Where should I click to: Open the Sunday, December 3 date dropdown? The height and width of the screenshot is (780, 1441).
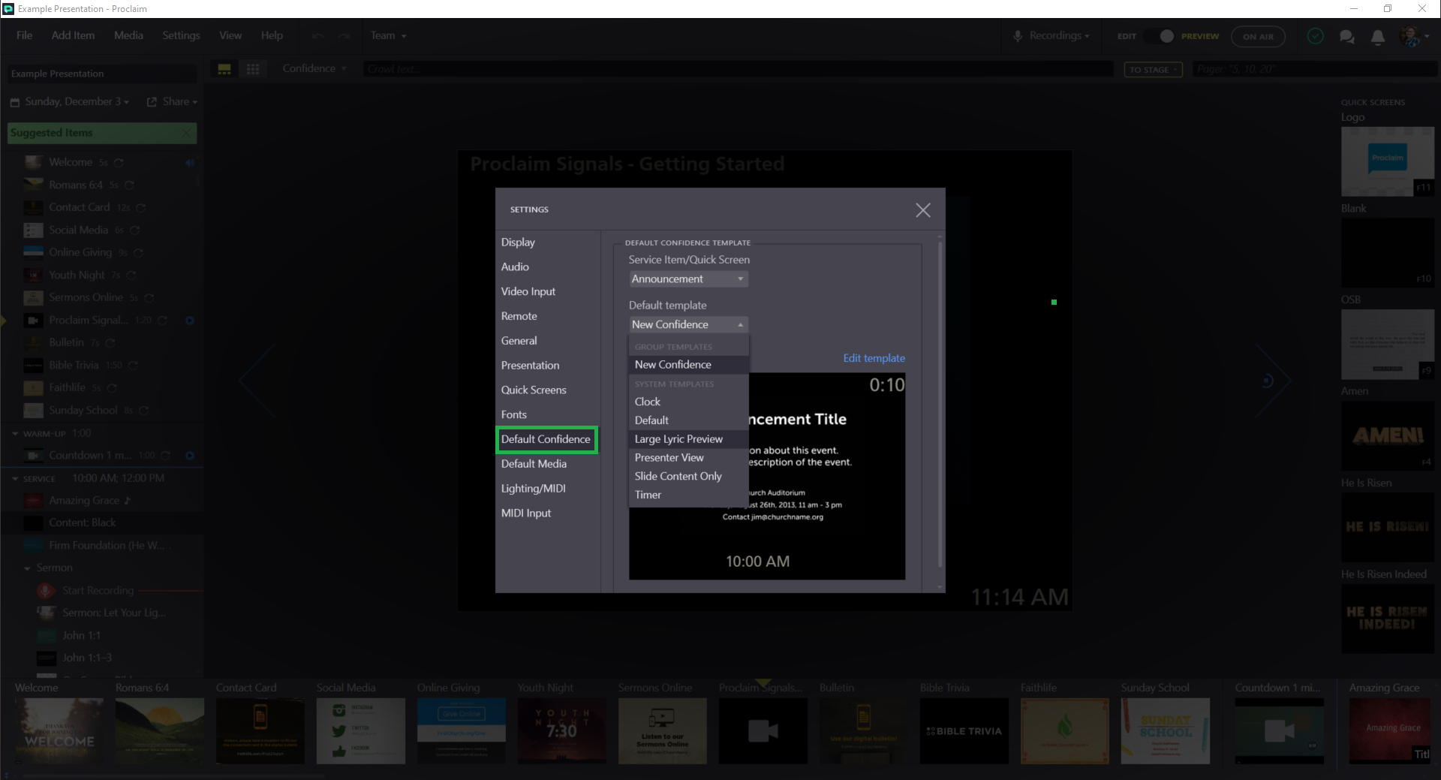click(x=69, y=102)
